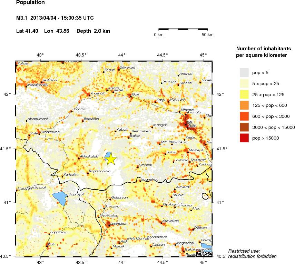
Task: Click the 'Bolnisi' town label
Action: [171, 152]
